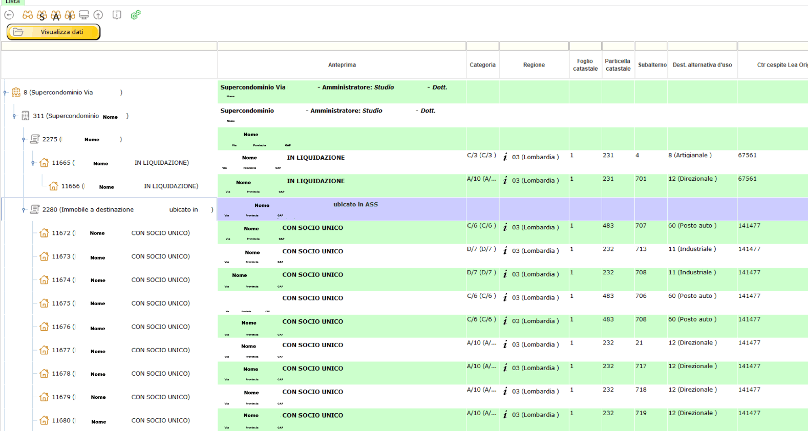
Task: Click the info icon in the subalterno 707 row
Action: (505, 227)
